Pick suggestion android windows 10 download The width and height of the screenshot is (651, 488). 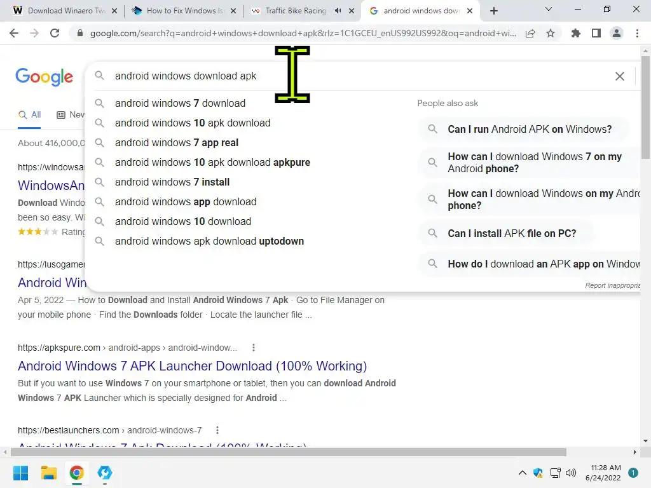[183, 222]
